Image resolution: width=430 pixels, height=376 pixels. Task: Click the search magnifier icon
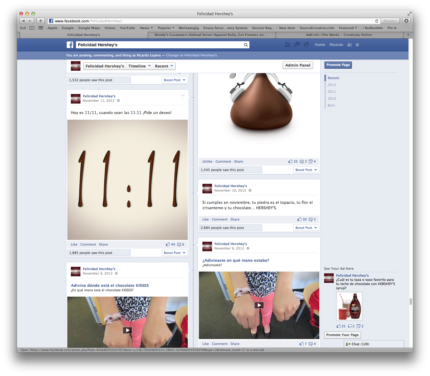[246, 45]
